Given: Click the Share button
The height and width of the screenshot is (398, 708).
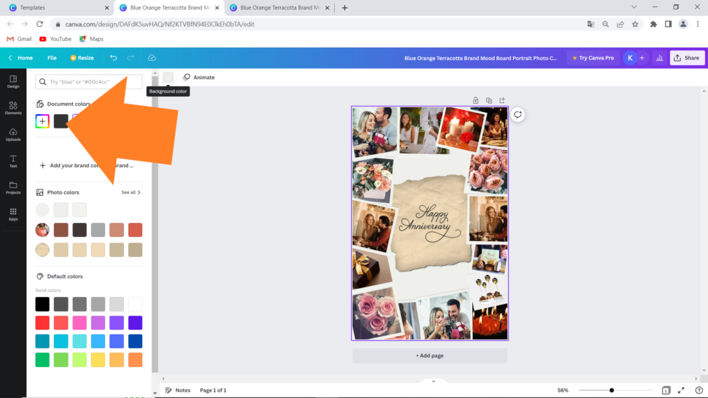Looking at the screenshot, I should [687, 58].
